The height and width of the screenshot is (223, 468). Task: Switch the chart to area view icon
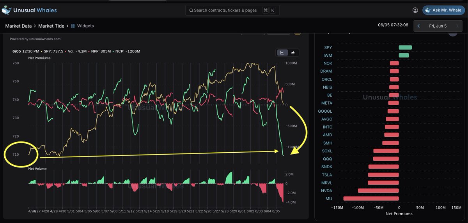[x=292, y=52]
